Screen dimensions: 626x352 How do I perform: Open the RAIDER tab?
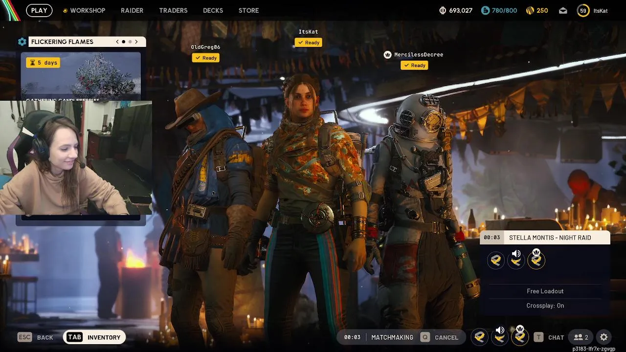pyautogui.click(x=132, y=10)
